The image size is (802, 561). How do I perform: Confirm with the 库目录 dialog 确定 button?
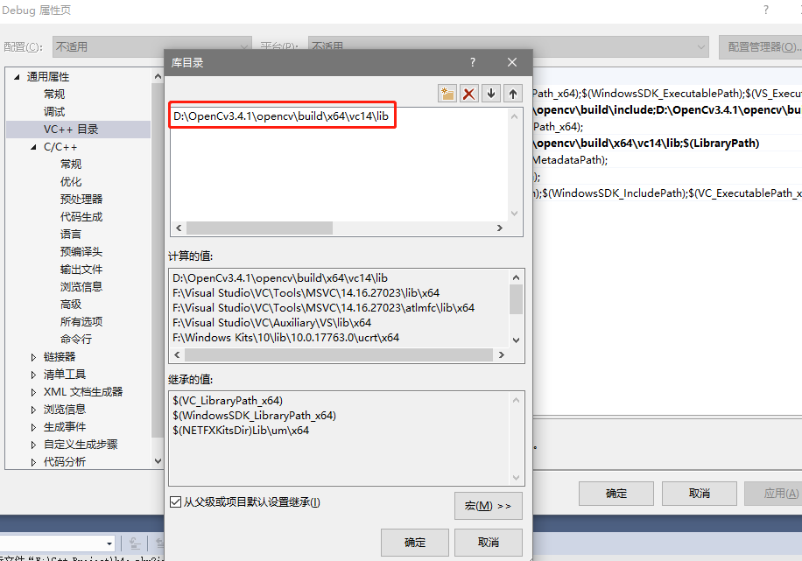click(x=413, y=542)
